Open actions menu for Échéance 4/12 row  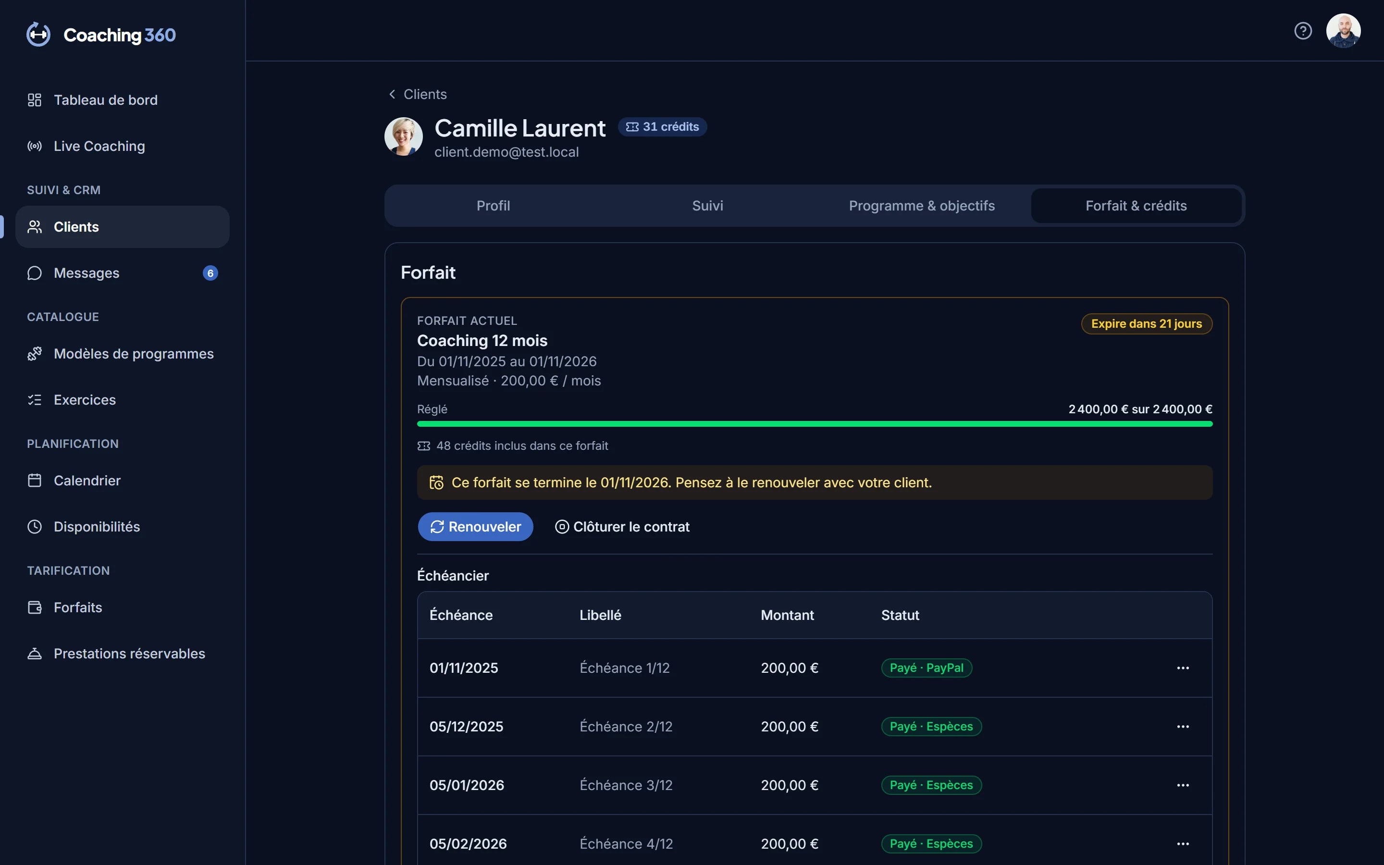pos(1183,844)
